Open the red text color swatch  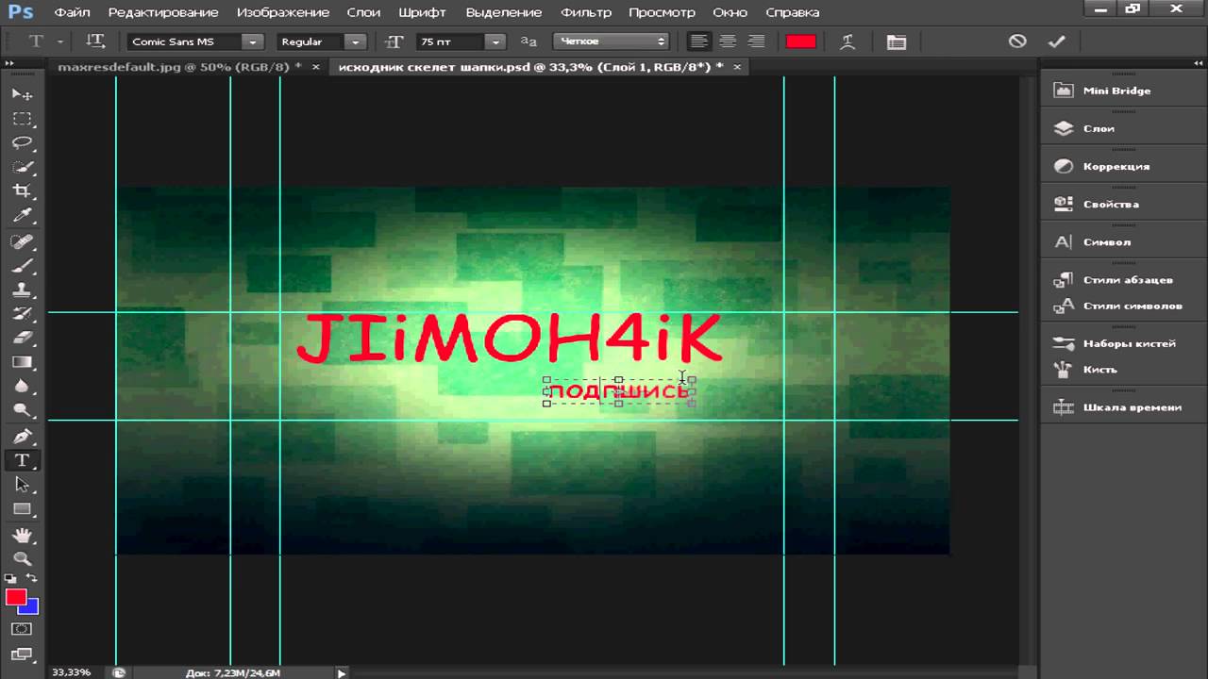800,41
